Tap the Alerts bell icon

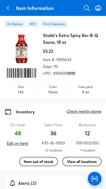12,183
